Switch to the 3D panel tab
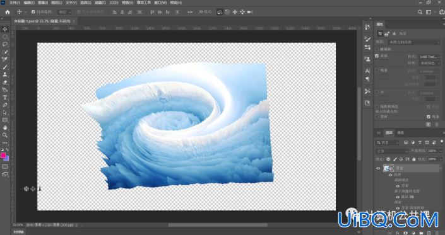 pos(378,133)
